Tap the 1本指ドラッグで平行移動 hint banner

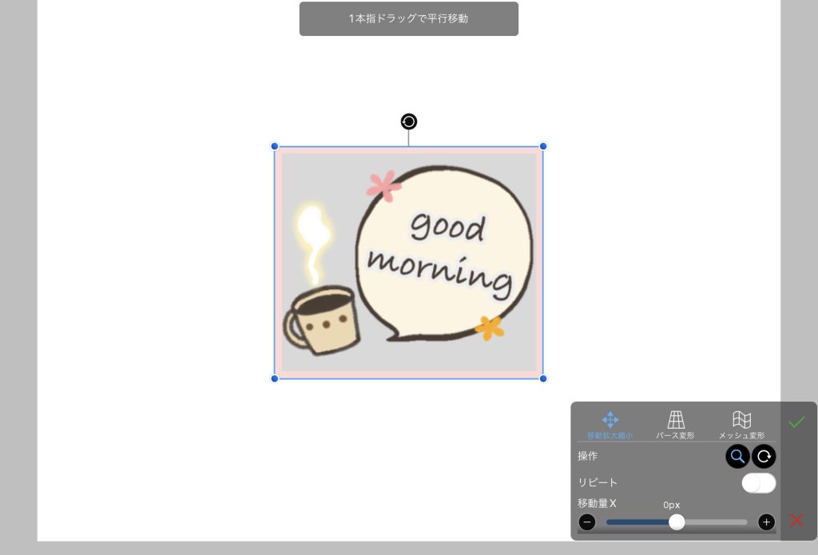click(409, 18)
